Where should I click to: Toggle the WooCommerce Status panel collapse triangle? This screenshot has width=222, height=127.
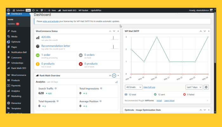[118, 31]
